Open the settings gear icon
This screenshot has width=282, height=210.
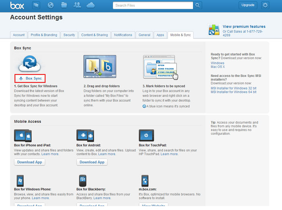(265, 5)
